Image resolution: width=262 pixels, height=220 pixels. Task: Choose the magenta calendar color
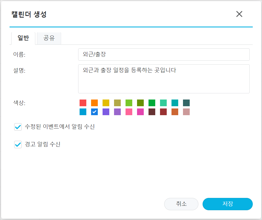click(140, 112)
